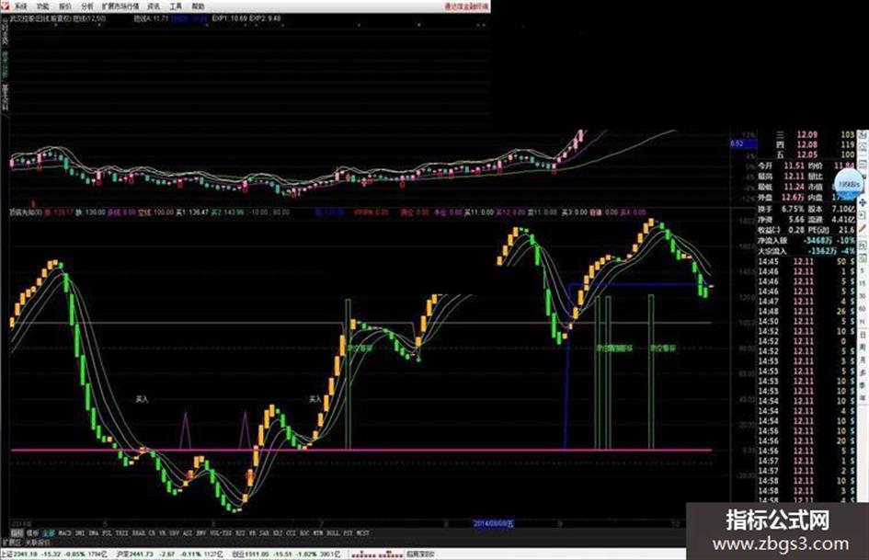The image size is (869, 560).
Task: Click top icon of right sidebar toolbar
Action: pos(863,135)
